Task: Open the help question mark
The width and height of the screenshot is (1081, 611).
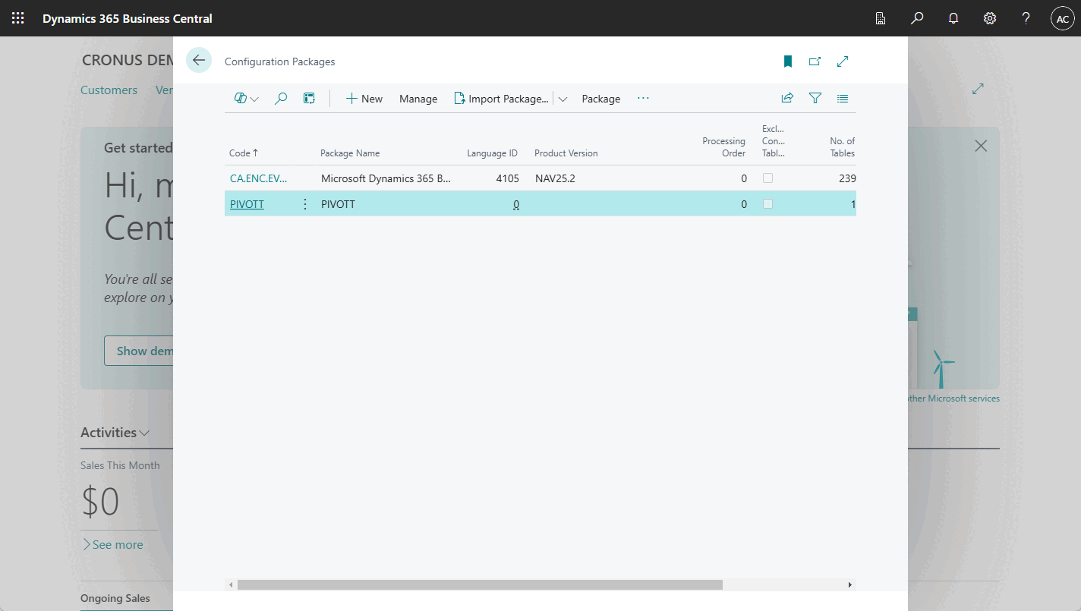Action: pos(1026,18)
